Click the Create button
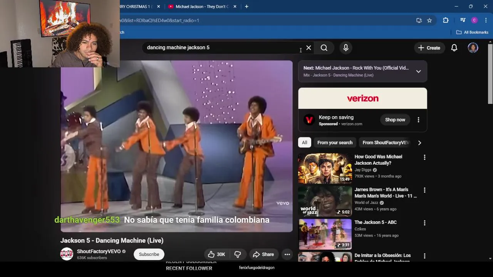This screenshot has height=277, width=493. click(x=429, y=48)
